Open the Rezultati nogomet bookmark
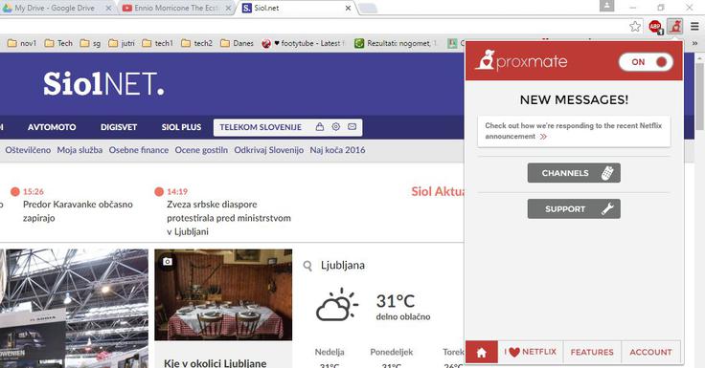The width and height of the screenshot is (705, 368). 396,43
